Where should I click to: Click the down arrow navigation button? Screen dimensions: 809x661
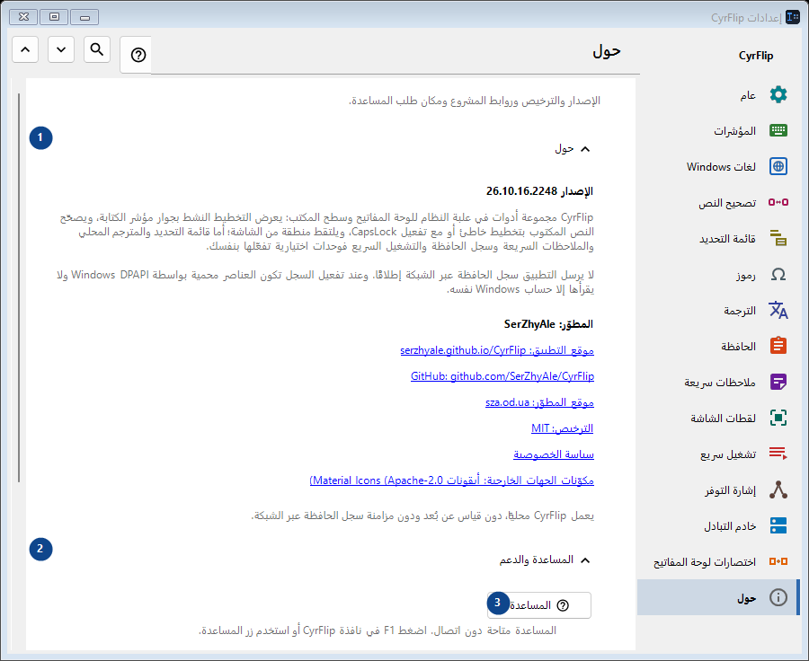[x=61, y=49]
